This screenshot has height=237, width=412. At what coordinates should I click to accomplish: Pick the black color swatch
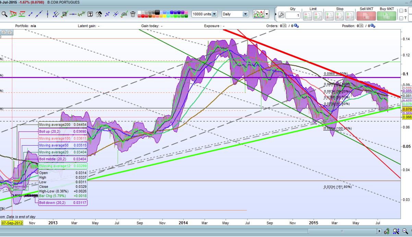158,12
